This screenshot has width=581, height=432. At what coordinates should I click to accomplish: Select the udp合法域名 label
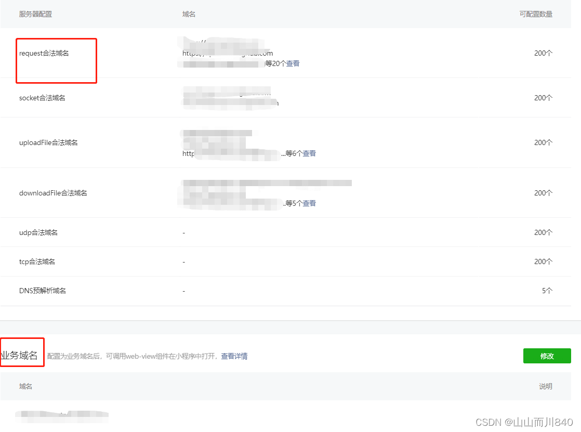(38, 232)
